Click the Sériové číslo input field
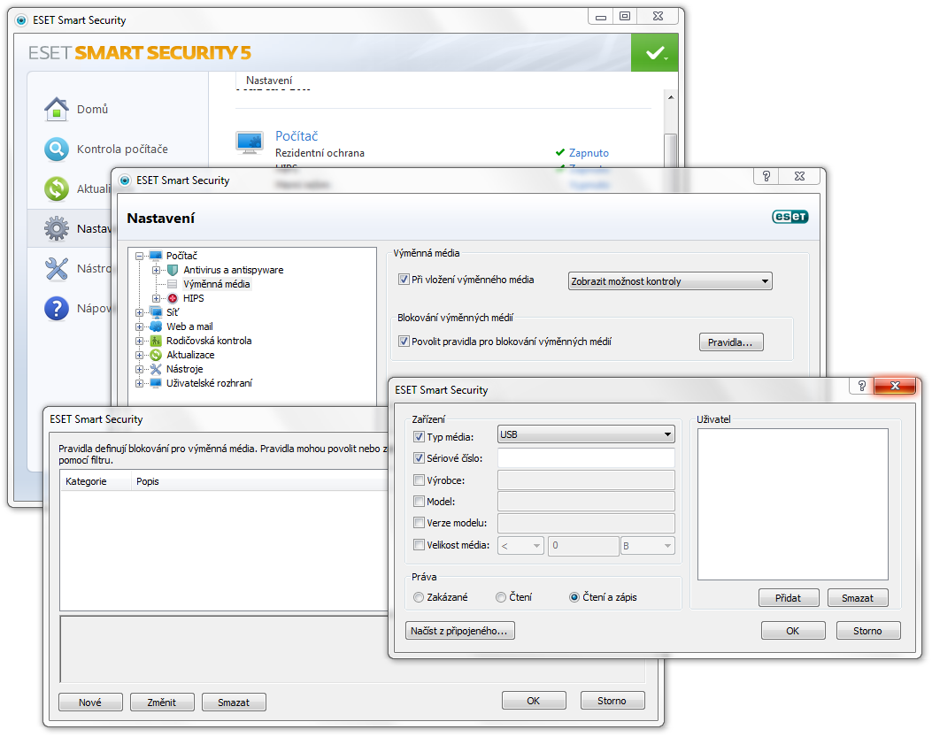Screen dimensions: 932x737 tap(586, 458)
